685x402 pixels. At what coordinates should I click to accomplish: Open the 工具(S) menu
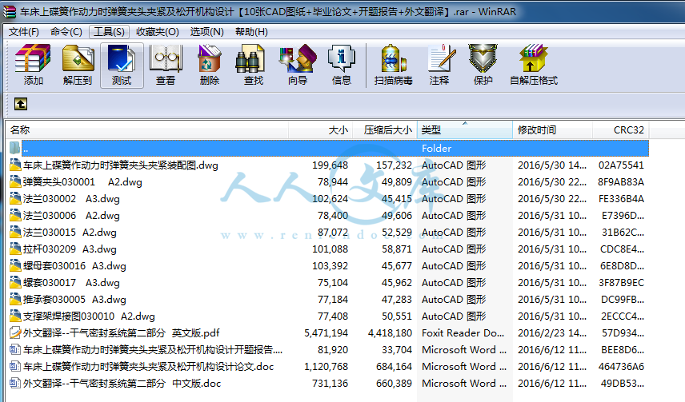[x=109, y=32]
